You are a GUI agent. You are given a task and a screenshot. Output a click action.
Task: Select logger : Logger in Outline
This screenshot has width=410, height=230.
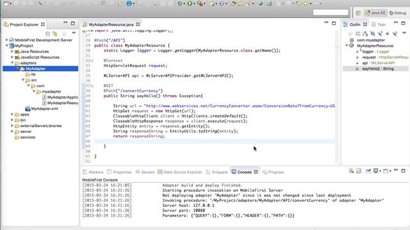pyautogui.click(x=375, y=52)
